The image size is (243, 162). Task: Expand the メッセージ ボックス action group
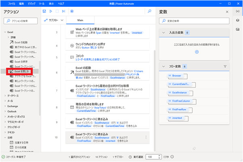(5, 116)
